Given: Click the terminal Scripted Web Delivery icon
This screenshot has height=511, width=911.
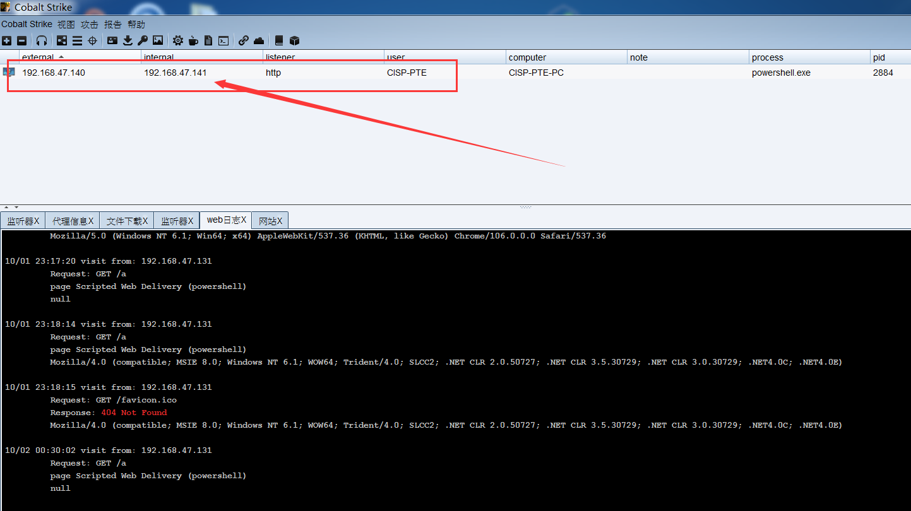Looking at the screenshot, I should 223,40.
